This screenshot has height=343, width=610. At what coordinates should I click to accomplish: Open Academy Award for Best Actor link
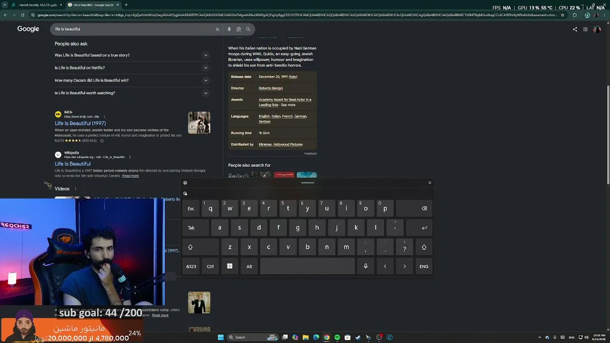(x=285, y=102)
